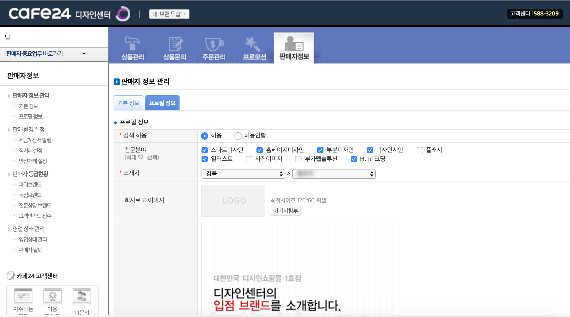Screen dimensions: 570x317
Task: Enable the 플래시 checkbox
Action: coord(420,150)
